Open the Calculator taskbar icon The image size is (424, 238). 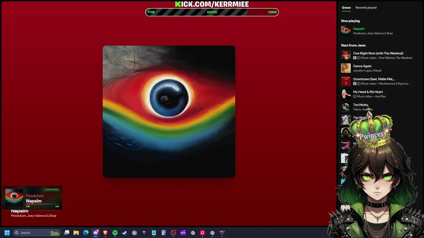(x=163, y=233)
